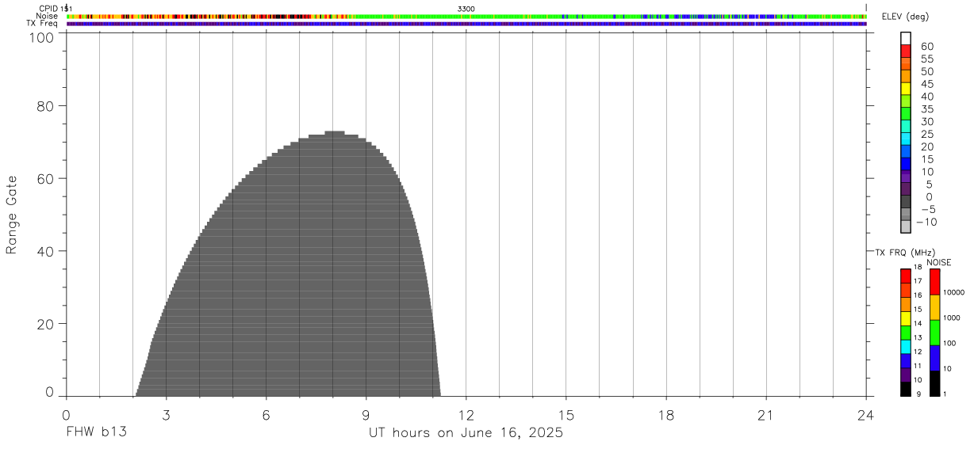Pick the purple TX FRQ swatch between 11 and 10

905,375
